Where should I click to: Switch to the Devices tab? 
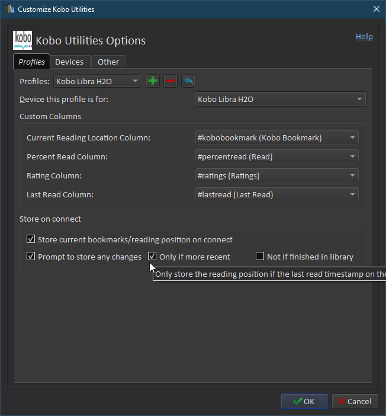tap(69, 62)
